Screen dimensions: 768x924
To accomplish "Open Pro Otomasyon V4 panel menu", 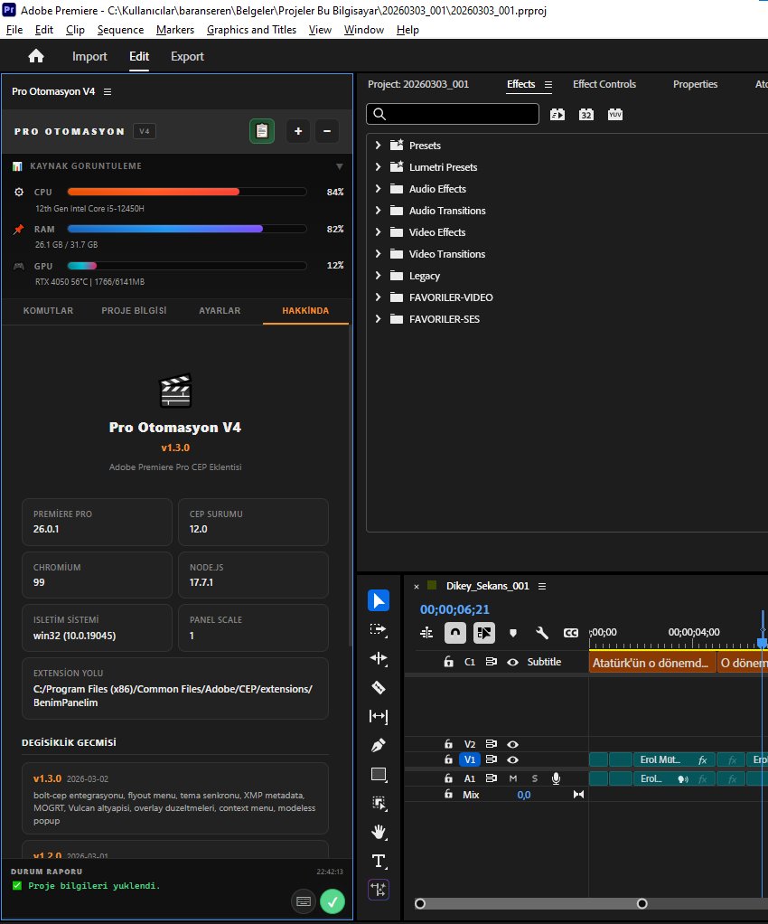I will point(108,91).
